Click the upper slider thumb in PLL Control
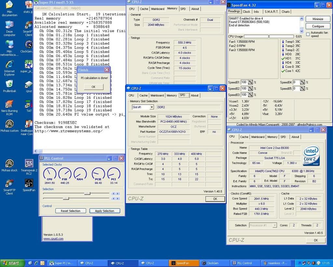 [x=87, y=194]
